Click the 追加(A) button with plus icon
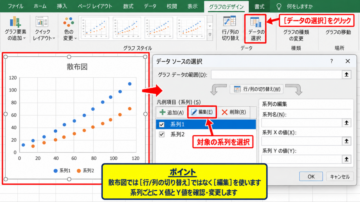The width and height of the screenshot is (360, 202). [x=171, y=113]
